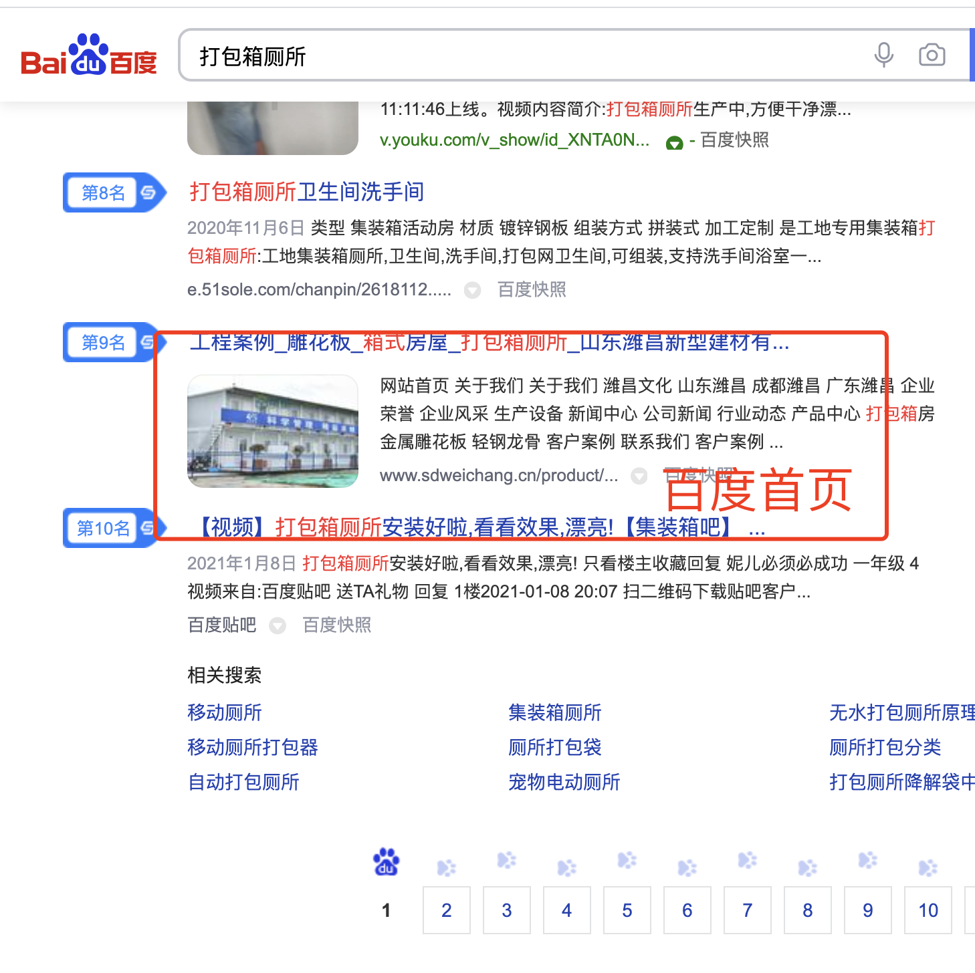Click the 相关搜索 heading
975x973 pixels.
pos(225,675)
